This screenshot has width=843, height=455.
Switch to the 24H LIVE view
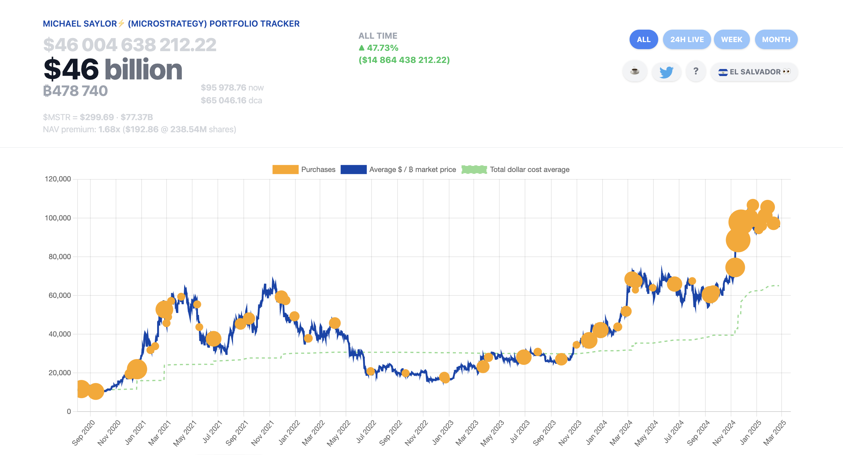687,39
